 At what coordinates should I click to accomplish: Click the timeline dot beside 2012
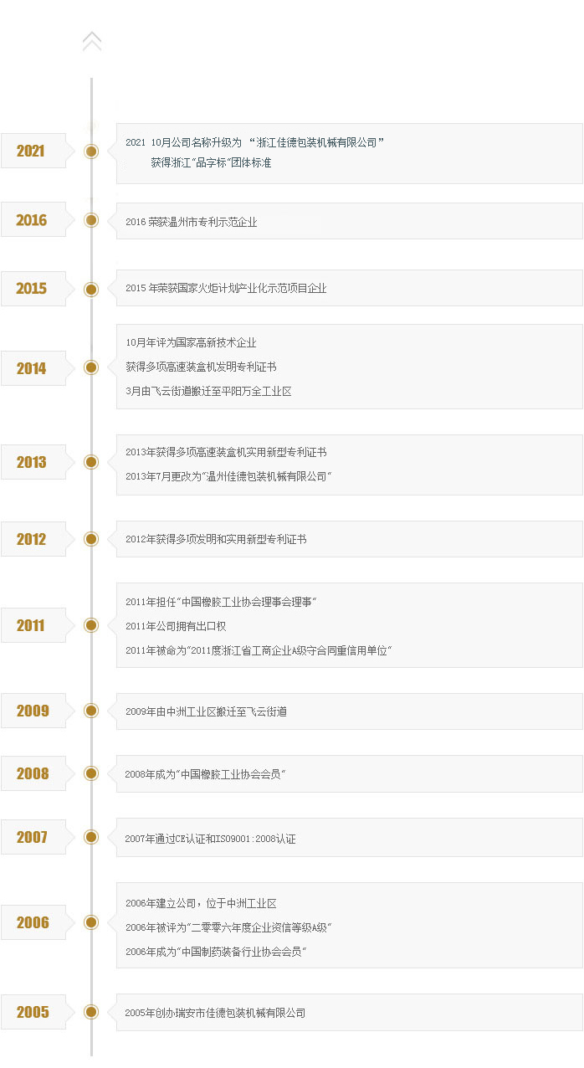tap(92, 539)
